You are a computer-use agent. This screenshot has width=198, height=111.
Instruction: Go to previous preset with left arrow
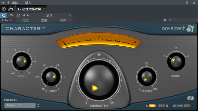point(24,15)
